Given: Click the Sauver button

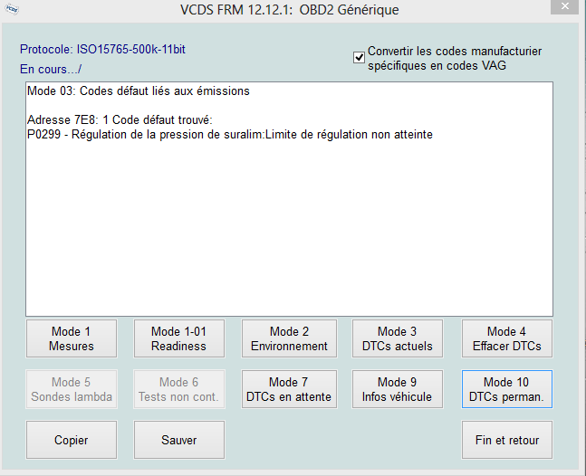Looking at the screenshot, I should (179, 440).
